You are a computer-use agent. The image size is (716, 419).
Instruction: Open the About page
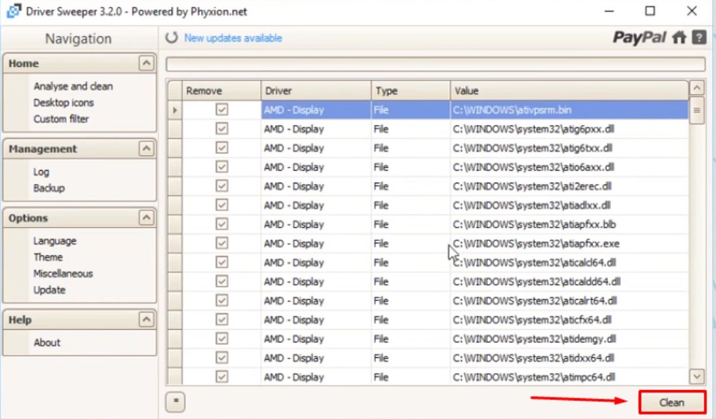[x=47, y=342]
